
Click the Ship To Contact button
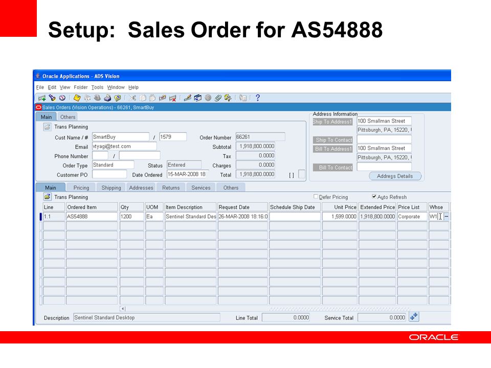pos(332,140)
